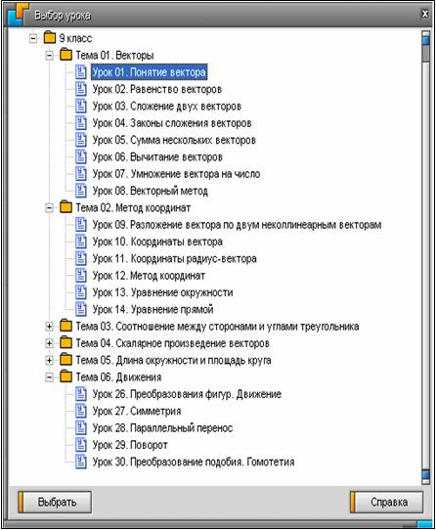Click the document icon beside Урок 12
Viewport: 436px width, 530px height.
click(x=81, y=275)
